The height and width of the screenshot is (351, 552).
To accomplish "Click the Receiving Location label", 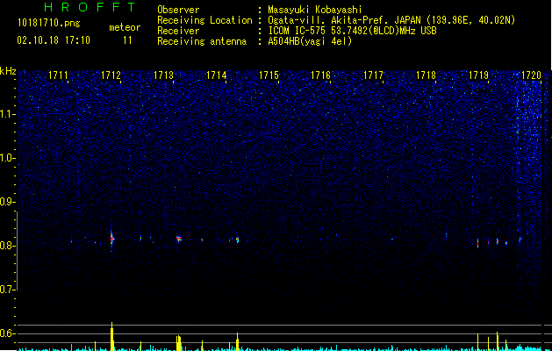I will pyautogui.click(x=204, y=20).
